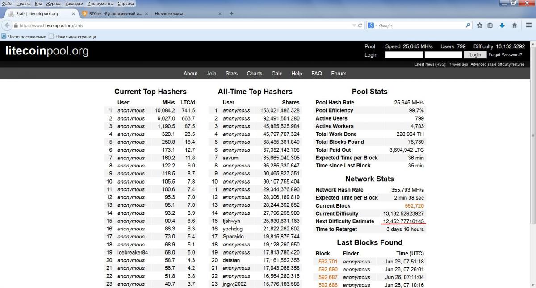Click the search magnifier icon
Screen dimensions: 536x288
(468, 25)
